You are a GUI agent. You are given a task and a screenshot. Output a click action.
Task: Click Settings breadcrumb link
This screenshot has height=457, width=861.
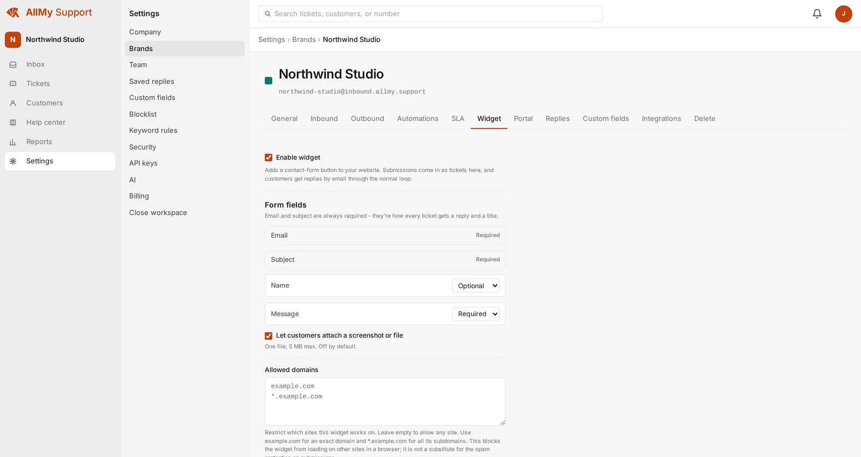click(x=272, y=40)
